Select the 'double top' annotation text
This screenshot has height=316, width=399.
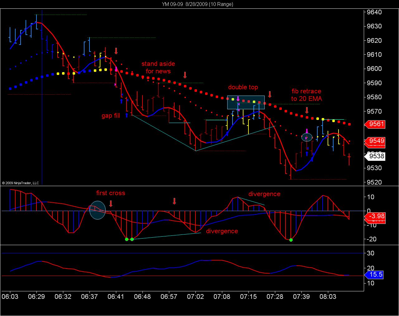coord(243,87)
